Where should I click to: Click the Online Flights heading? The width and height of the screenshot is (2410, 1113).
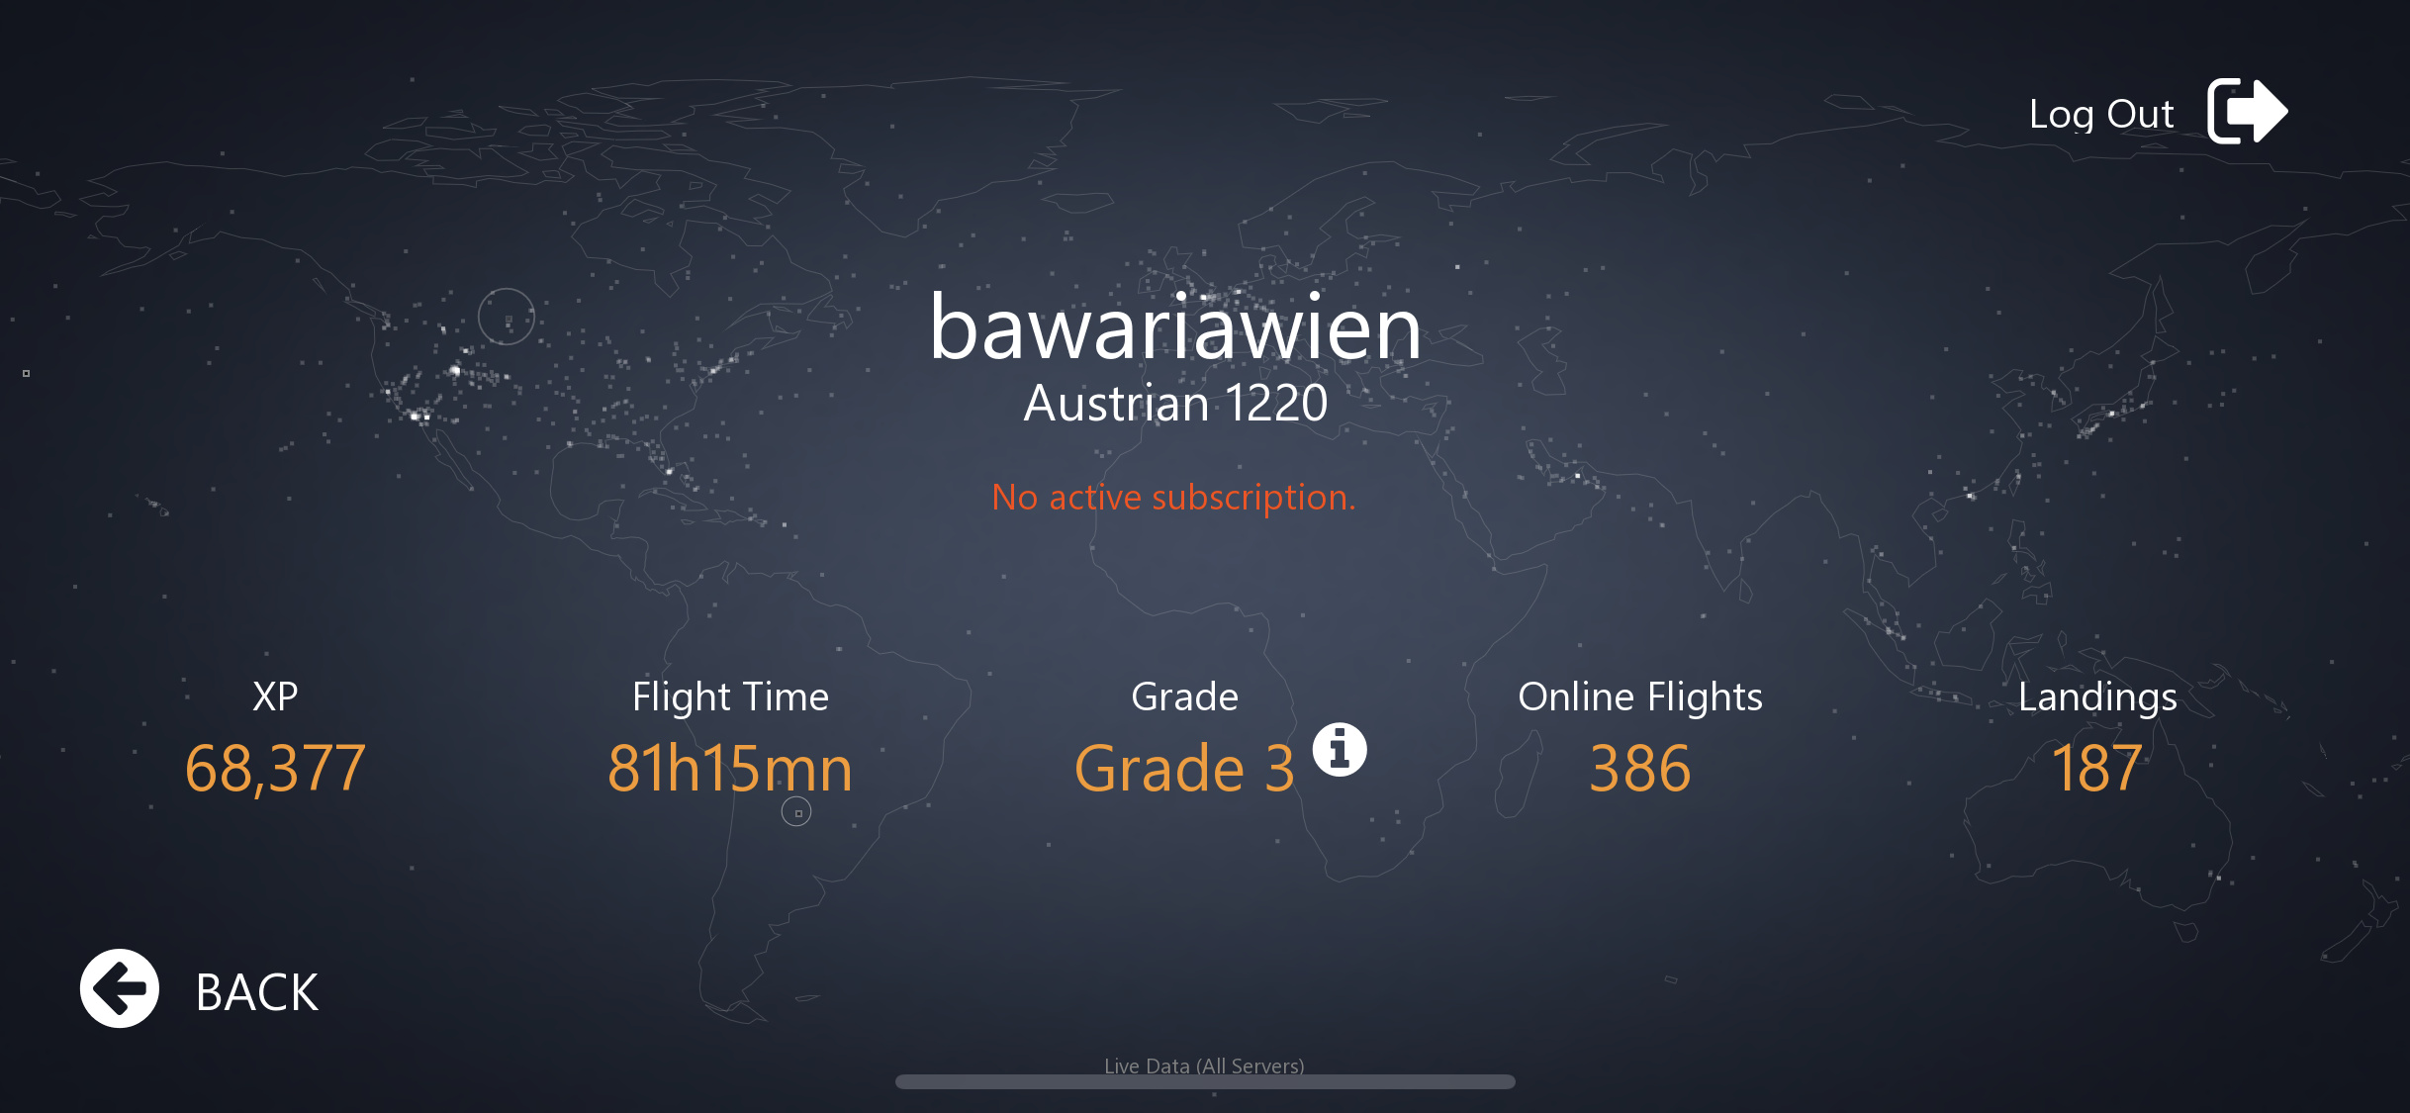1639,696
